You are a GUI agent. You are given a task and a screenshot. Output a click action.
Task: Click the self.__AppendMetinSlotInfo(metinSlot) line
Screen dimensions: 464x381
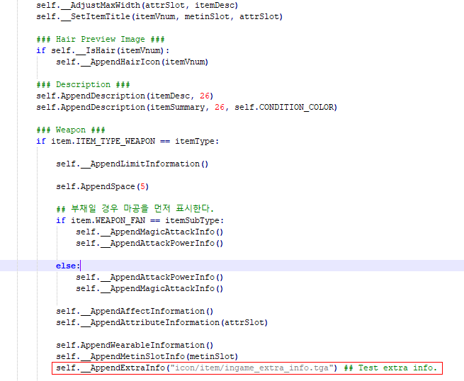pyautogui.click(x=147, y=356)
